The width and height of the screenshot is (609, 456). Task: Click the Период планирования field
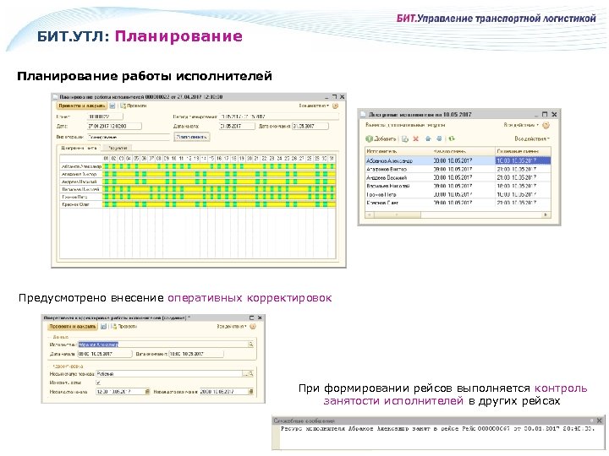278,117
